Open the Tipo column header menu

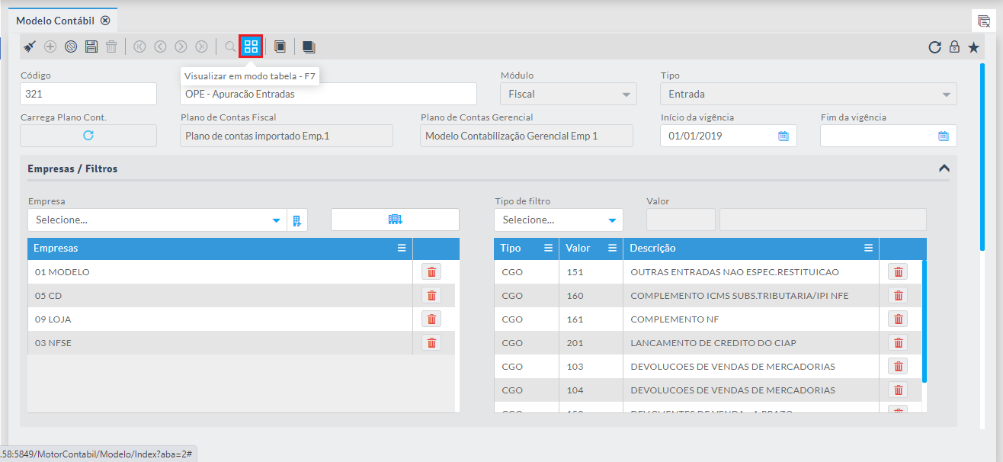pyautogui.click(x=548, y=249)
